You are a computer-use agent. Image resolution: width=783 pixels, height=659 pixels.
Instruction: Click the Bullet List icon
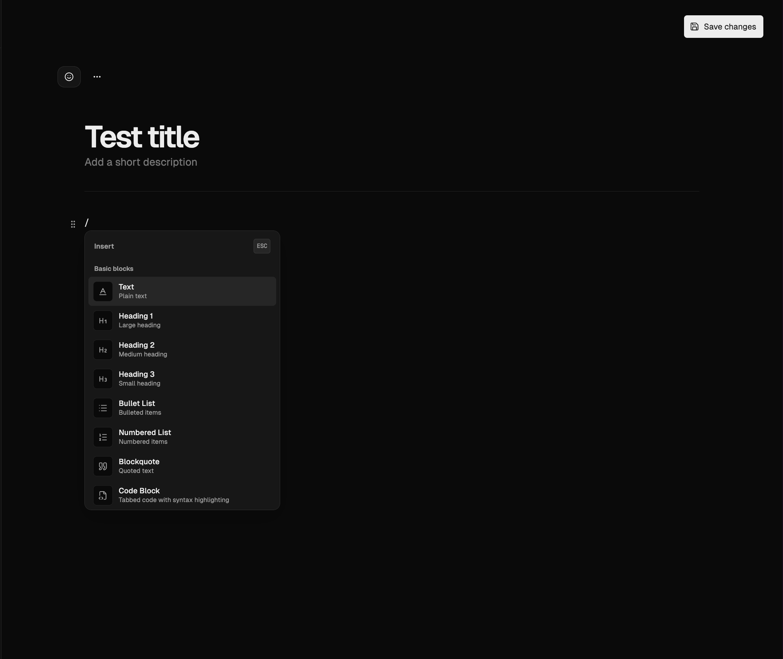click(103, 408)
